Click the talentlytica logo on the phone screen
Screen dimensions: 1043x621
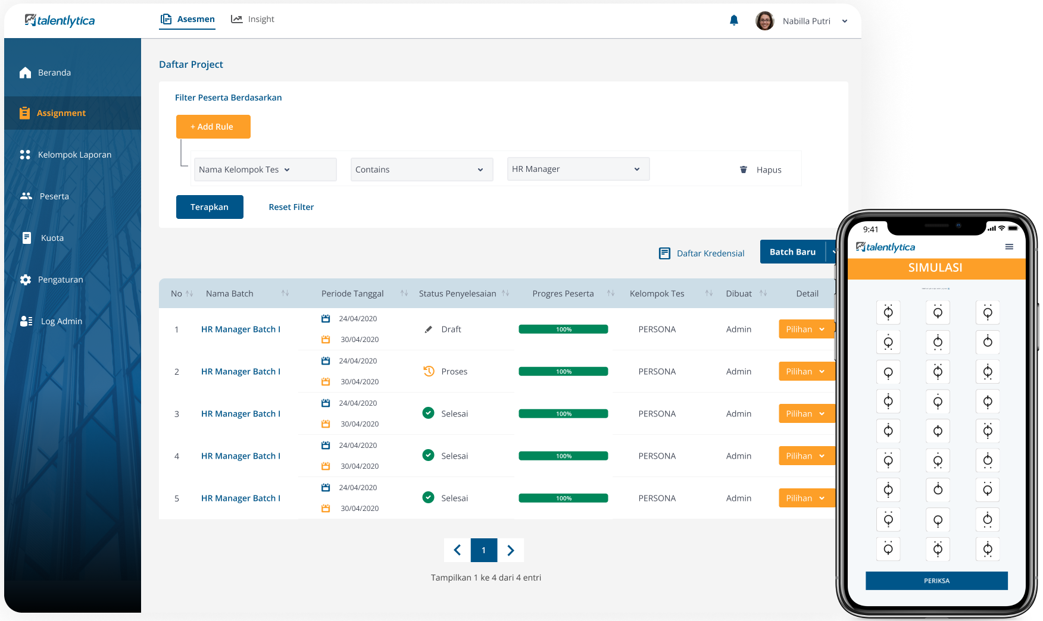click(886, 247)
